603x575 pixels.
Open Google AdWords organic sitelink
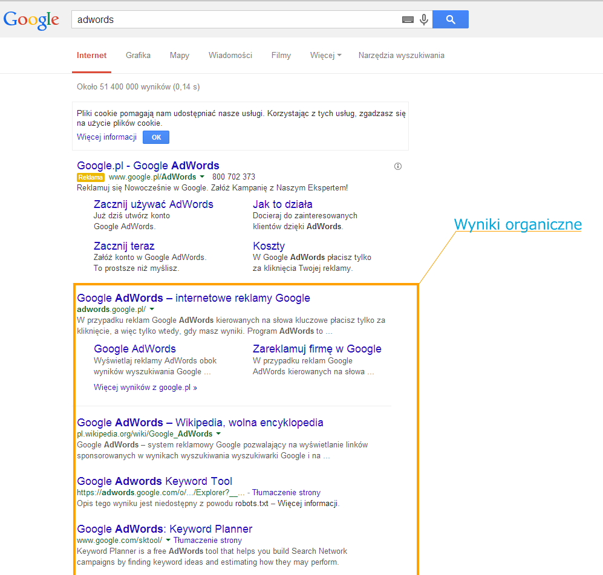pyautogui.click(x=135, y=349)
